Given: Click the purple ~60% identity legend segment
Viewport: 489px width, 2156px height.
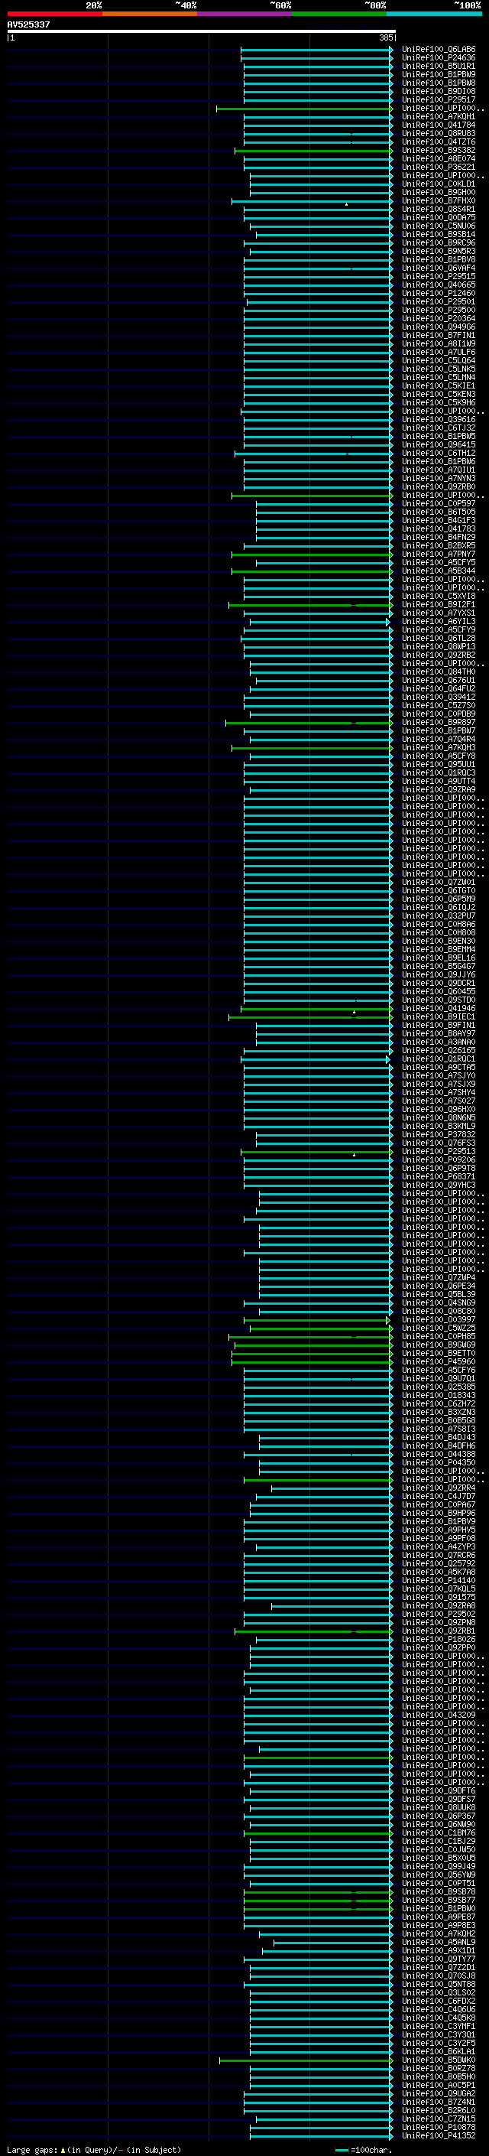Looking at the screenshot, I should point(245,14).
